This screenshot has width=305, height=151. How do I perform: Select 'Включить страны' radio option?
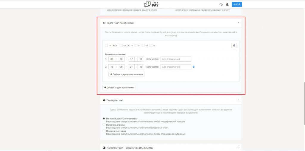click(104, 125)
